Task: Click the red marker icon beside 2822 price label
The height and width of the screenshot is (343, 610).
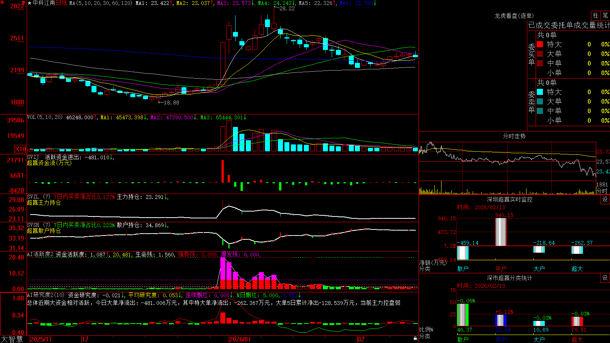Action: 24,3
